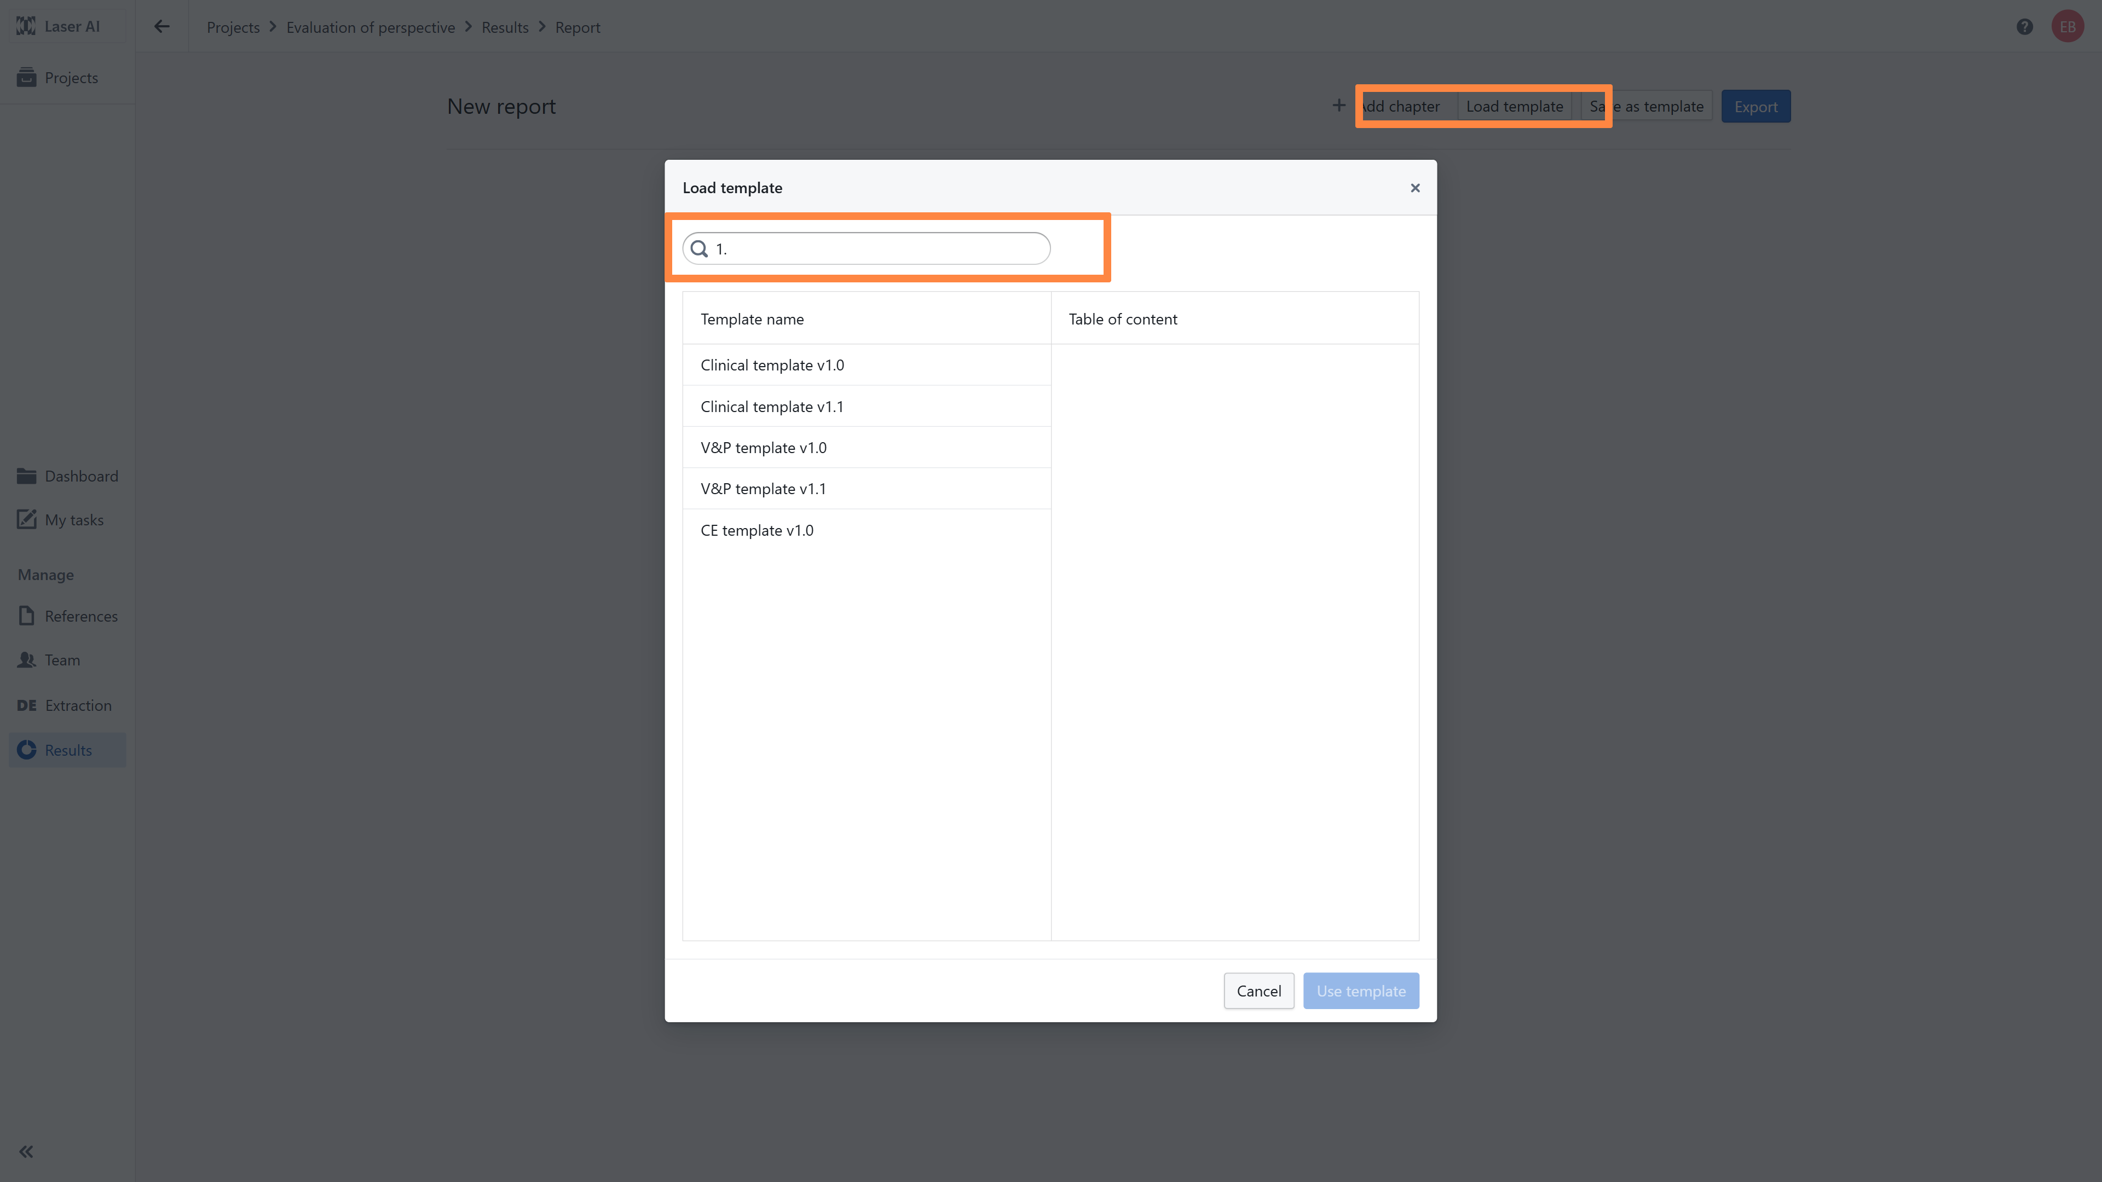
Task: Click the Use template button
Action: tap(1360, 990)
